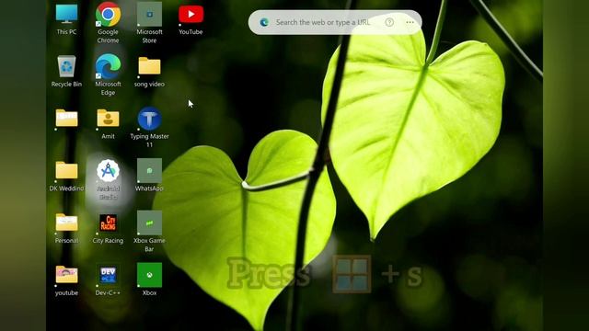This screenshot has width=589, height=331.
Task: Launch the Google Chrome shortcut
Action: pyautogui.click(x=108, y=22)
